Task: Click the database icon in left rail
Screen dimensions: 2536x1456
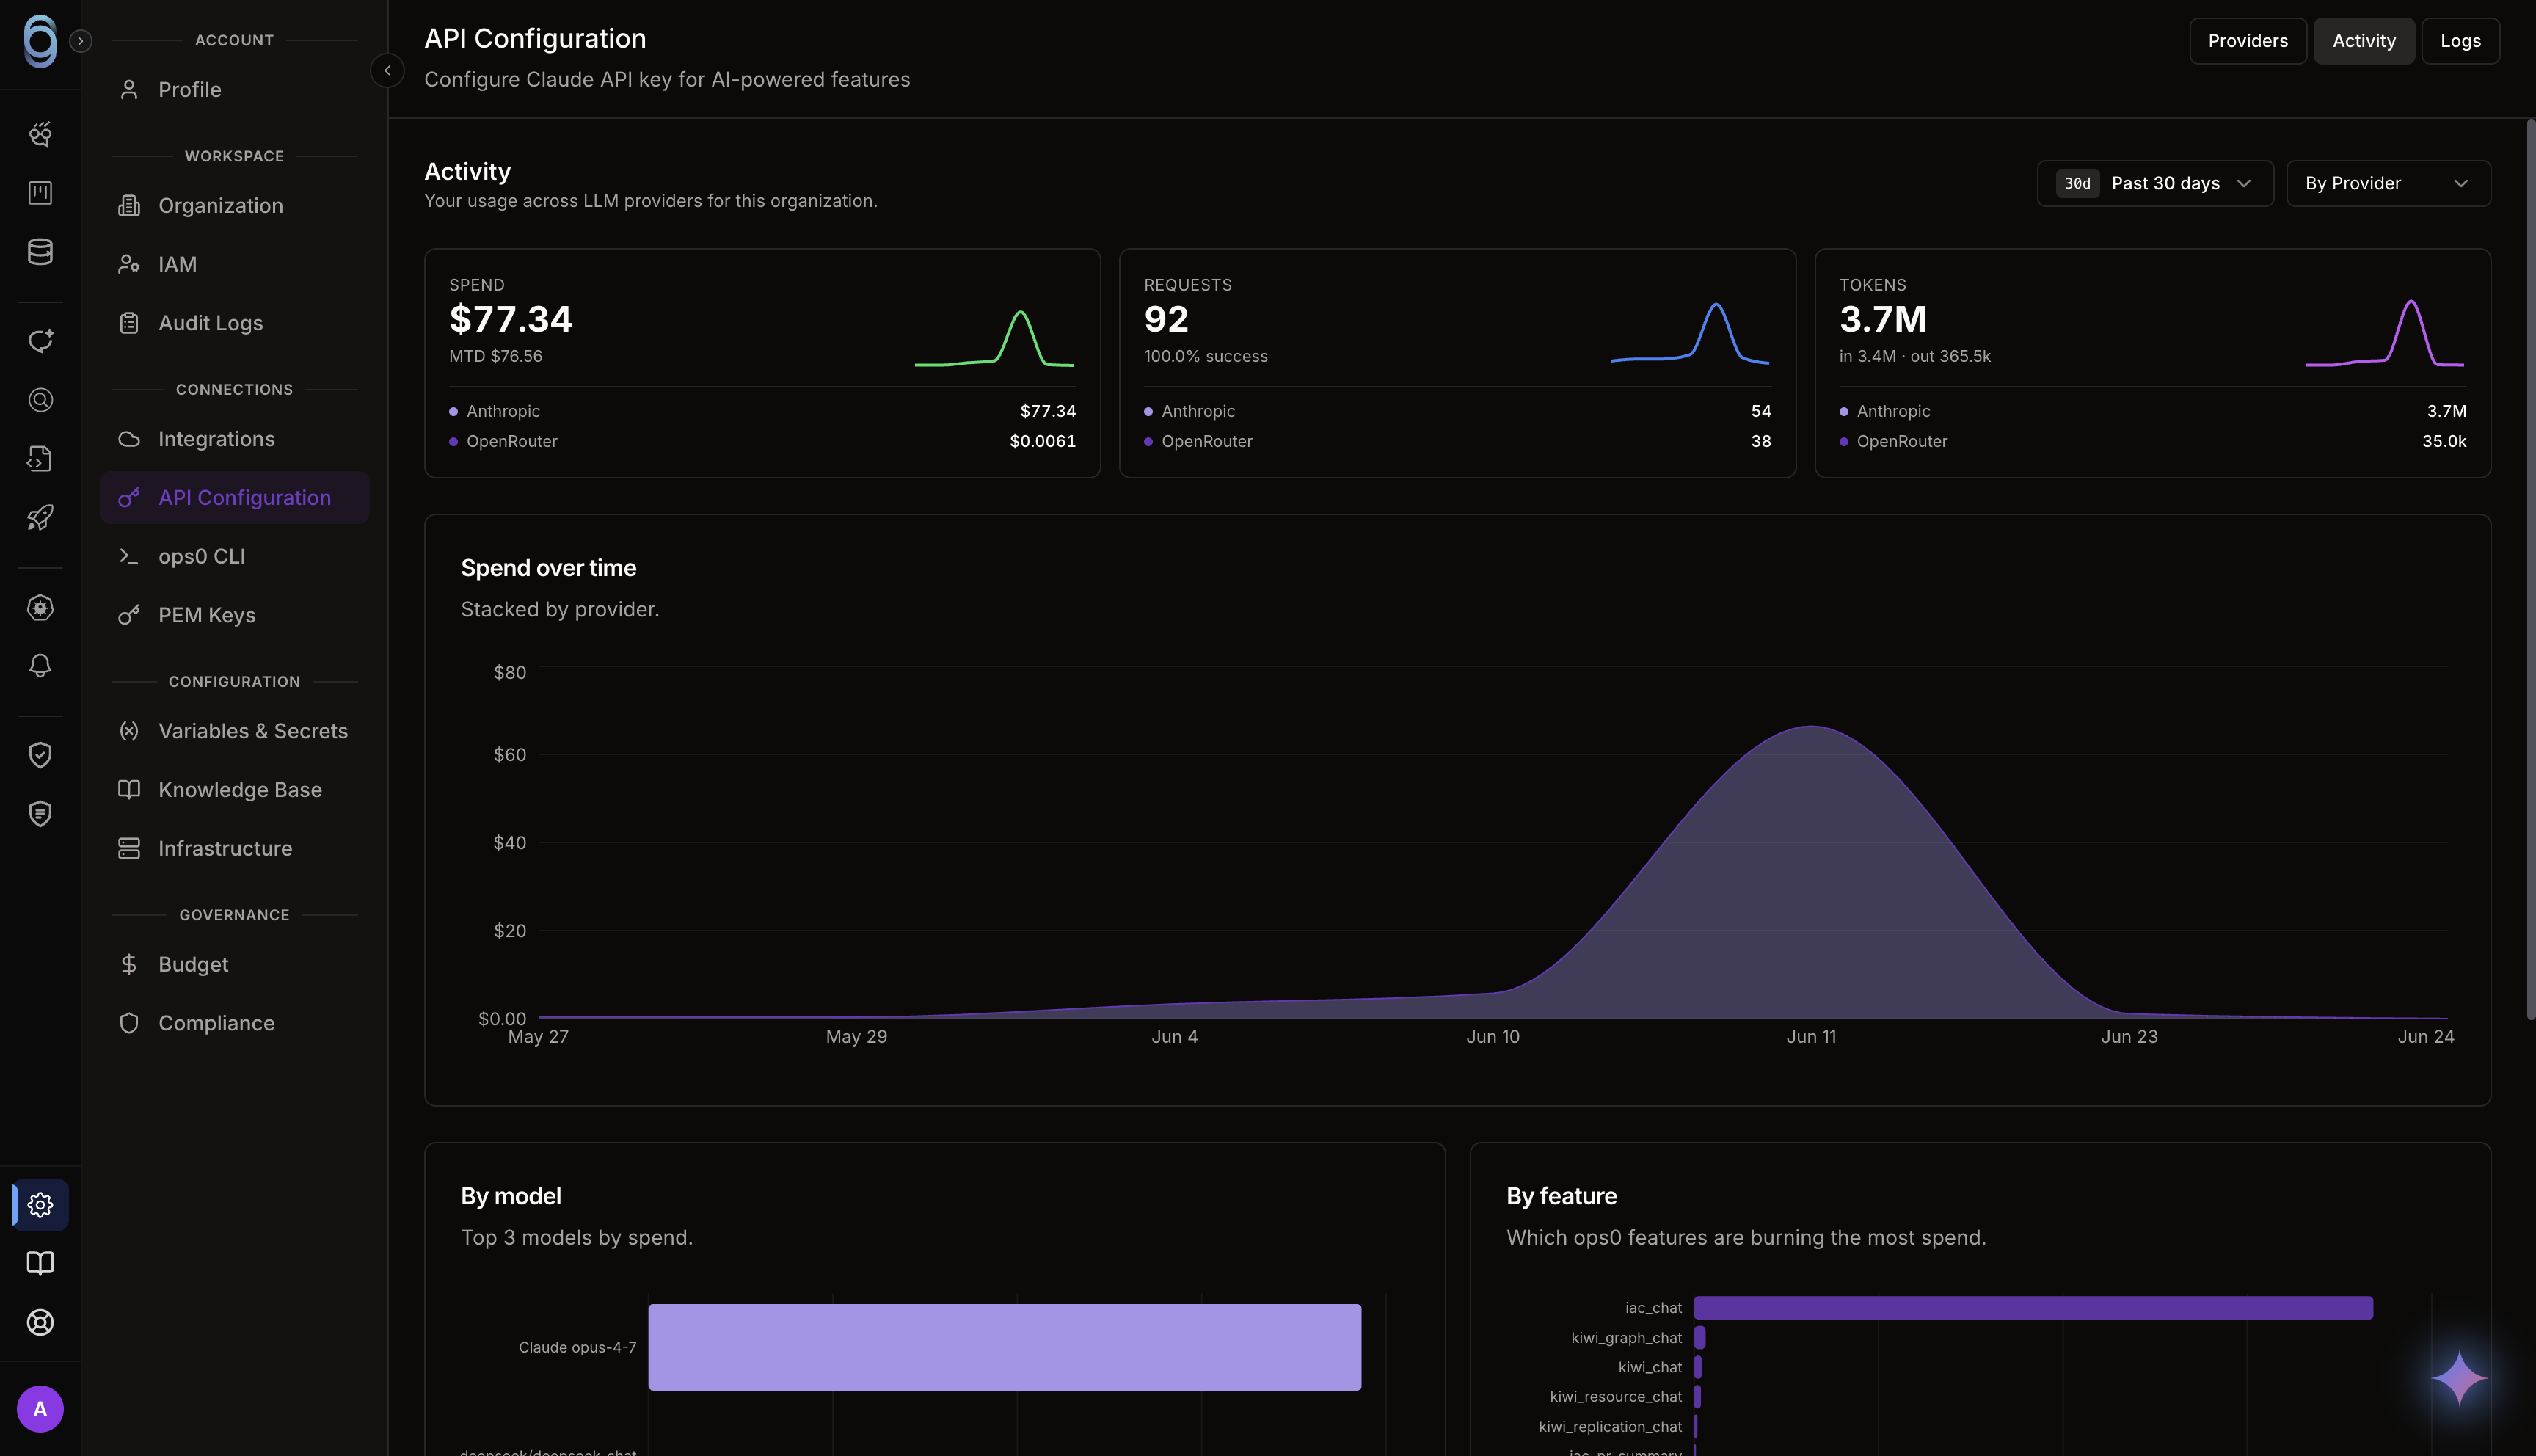Action: (40, 251)
